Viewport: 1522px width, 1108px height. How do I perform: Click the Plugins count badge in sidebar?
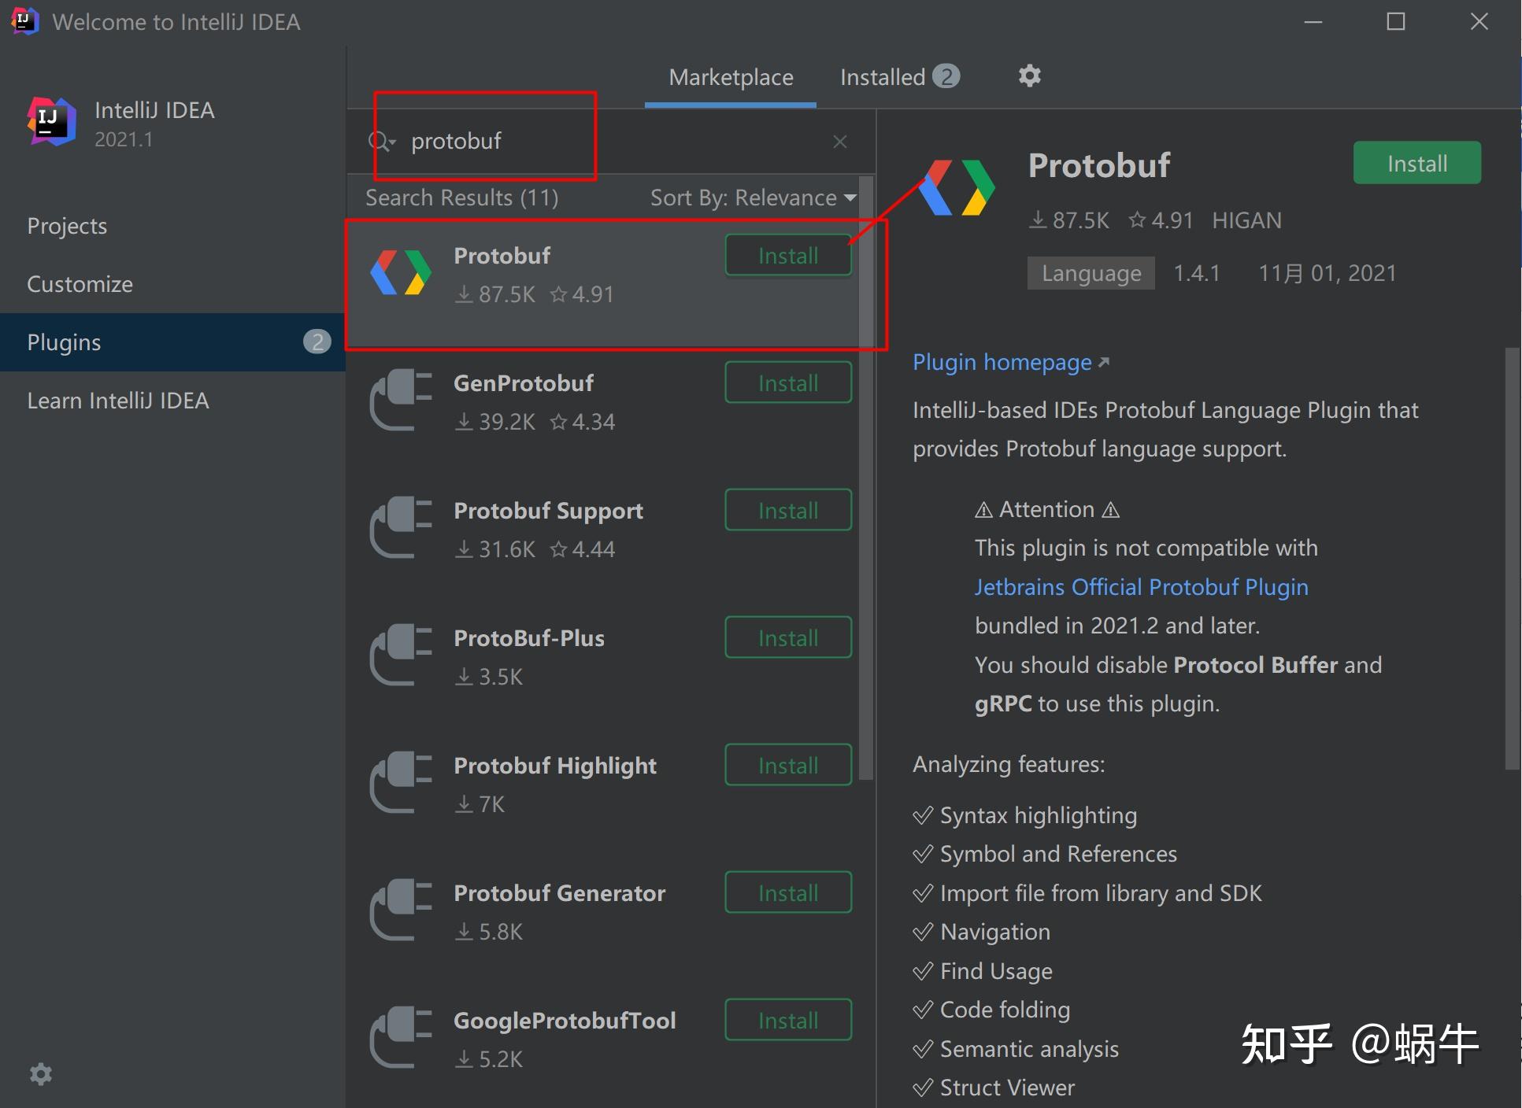point(317,342)
